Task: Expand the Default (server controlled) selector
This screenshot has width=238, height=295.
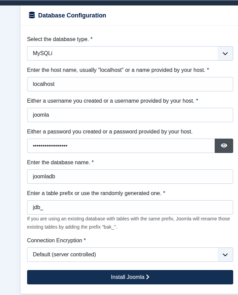Action: pyautogui.click(x=130, y=255)
